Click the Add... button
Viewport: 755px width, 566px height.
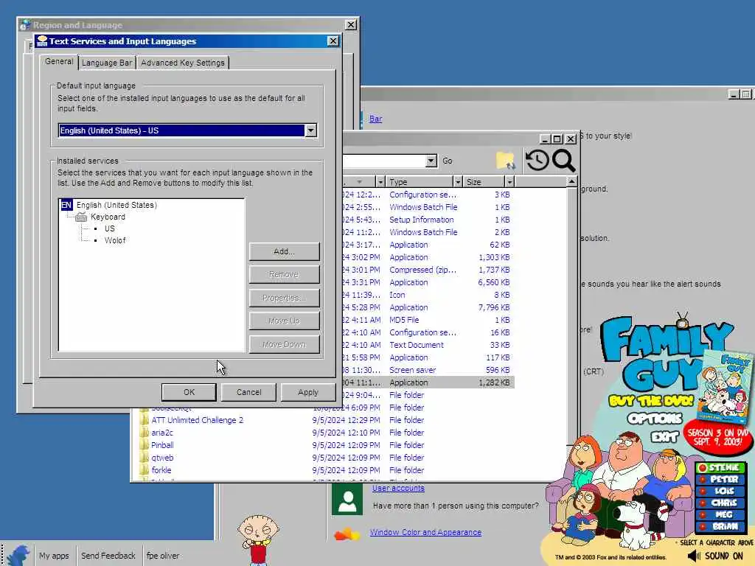284,251
